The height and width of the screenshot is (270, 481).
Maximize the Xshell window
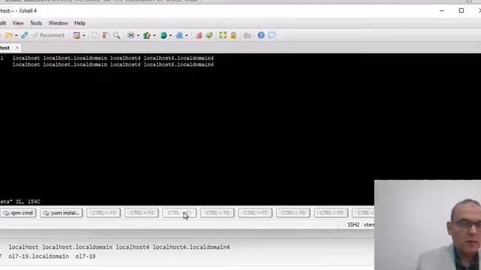tap(461, 10)
